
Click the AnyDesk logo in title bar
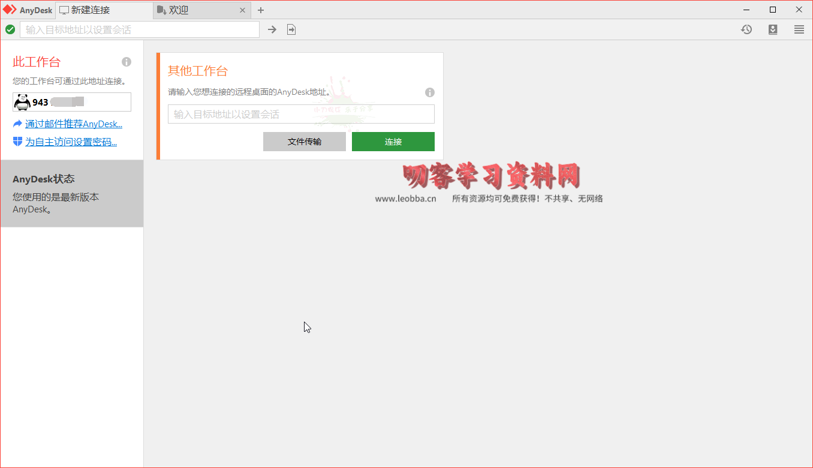pos(10,10)
